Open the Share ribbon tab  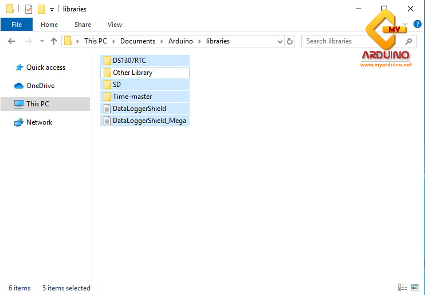(82, 25)
